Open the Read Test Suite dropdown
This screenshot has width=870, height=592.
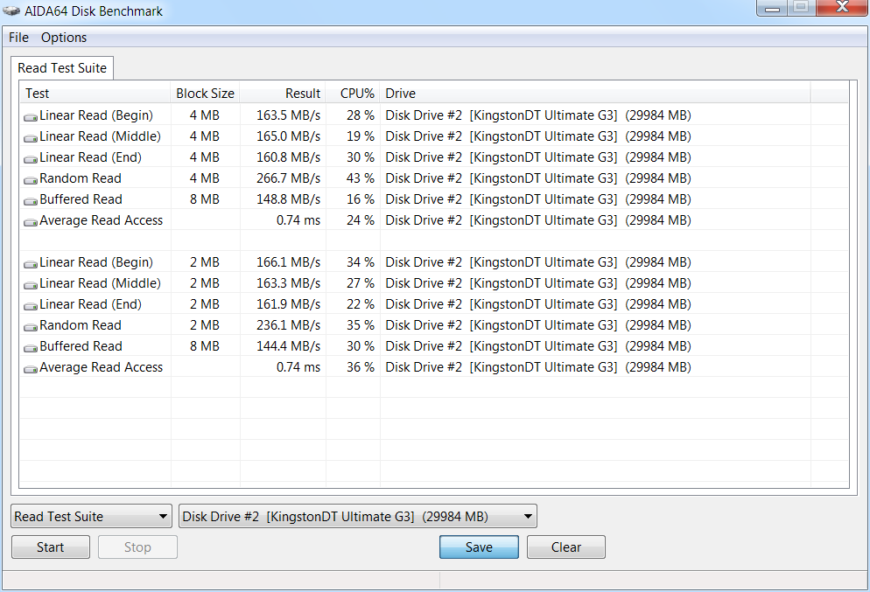(x=91, y=517)
